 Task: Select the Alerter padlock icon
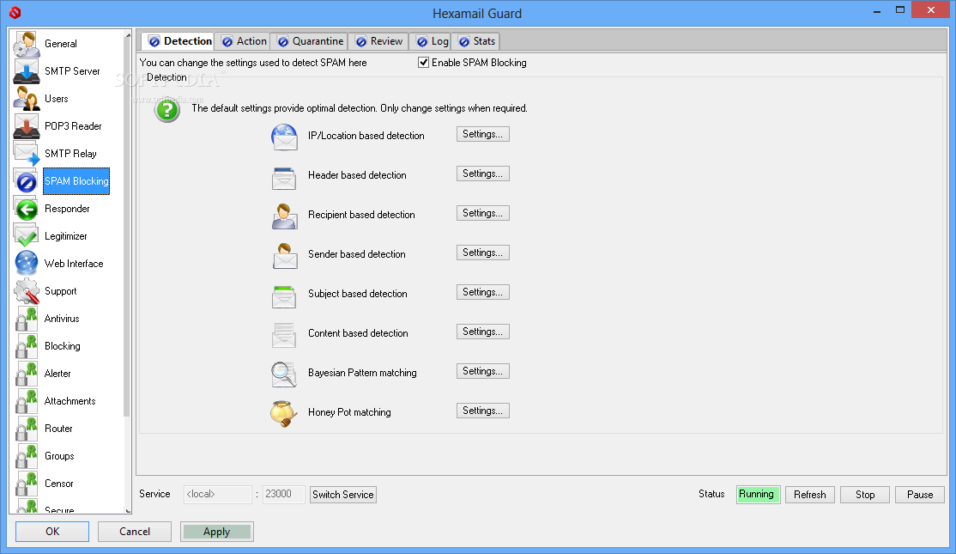27,374
